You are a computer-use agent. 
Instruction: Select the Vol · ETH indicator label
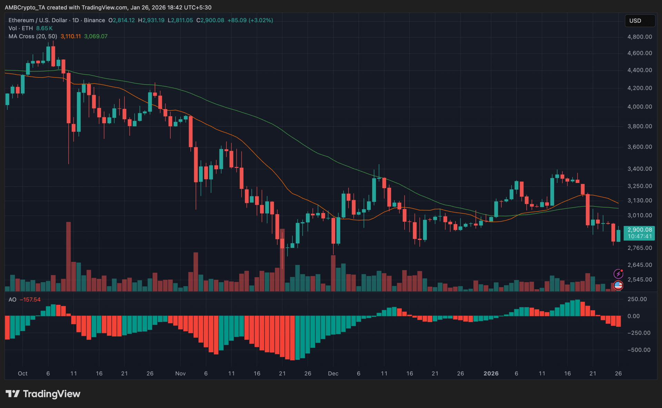[21, 28]
